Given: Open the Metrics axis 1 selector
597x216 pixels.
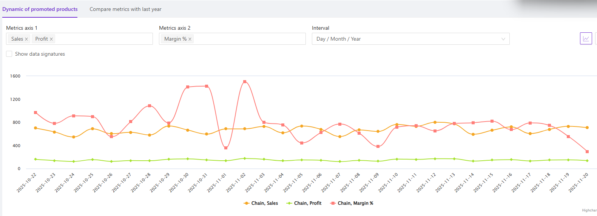Looking at the screenshot, I should (102, 39).
